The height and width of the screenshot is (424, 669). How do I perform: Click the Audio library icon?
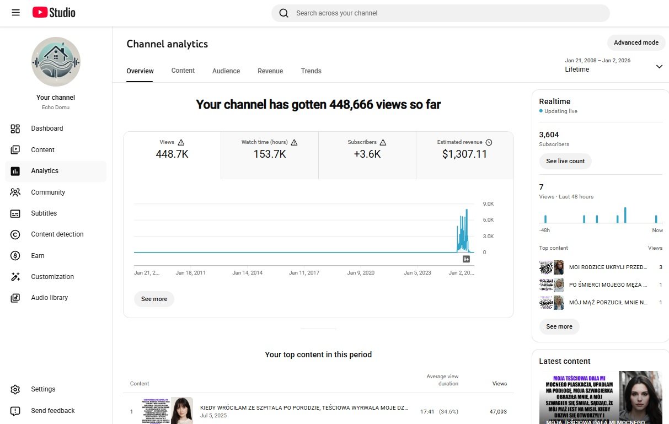(x=15, y=298)
